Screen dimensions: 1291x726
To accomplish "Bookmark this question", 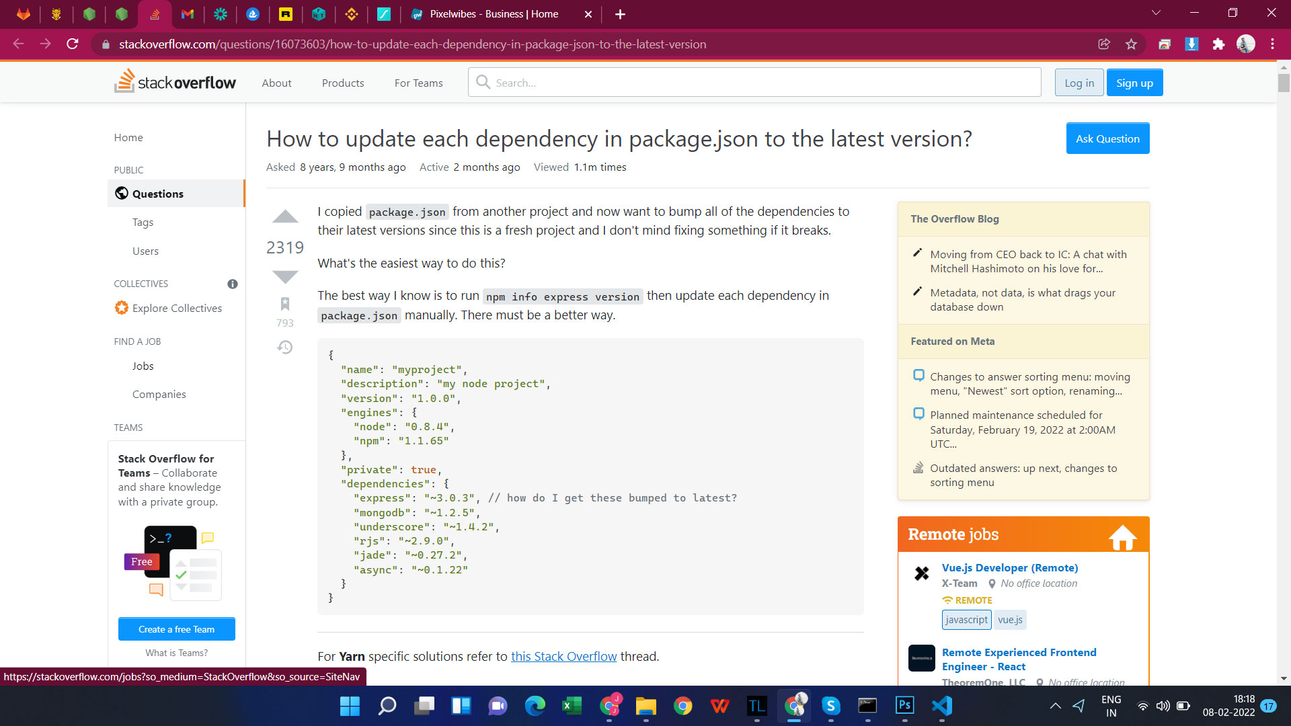I will tap(285, 304).
